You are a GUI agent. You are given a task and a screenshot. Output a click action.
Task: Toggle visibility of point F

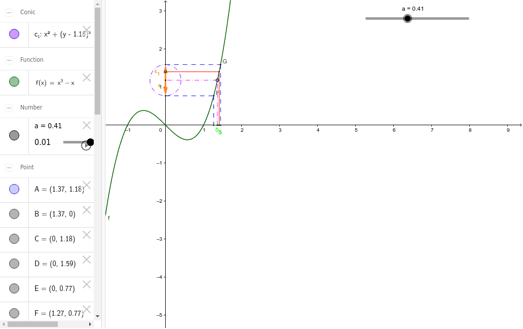(14, 313)
